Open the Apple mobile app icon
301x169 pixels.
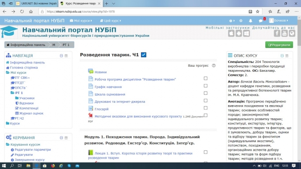click(x=231, y=33)
